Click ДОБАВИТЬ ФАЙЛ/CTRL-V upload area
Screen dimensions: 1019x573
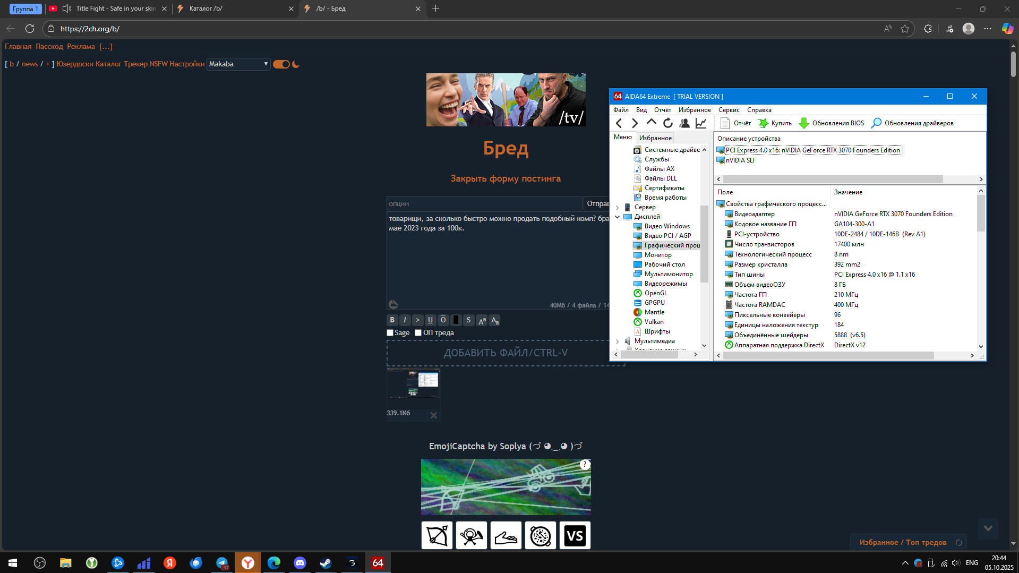click(x=506, y=353)
